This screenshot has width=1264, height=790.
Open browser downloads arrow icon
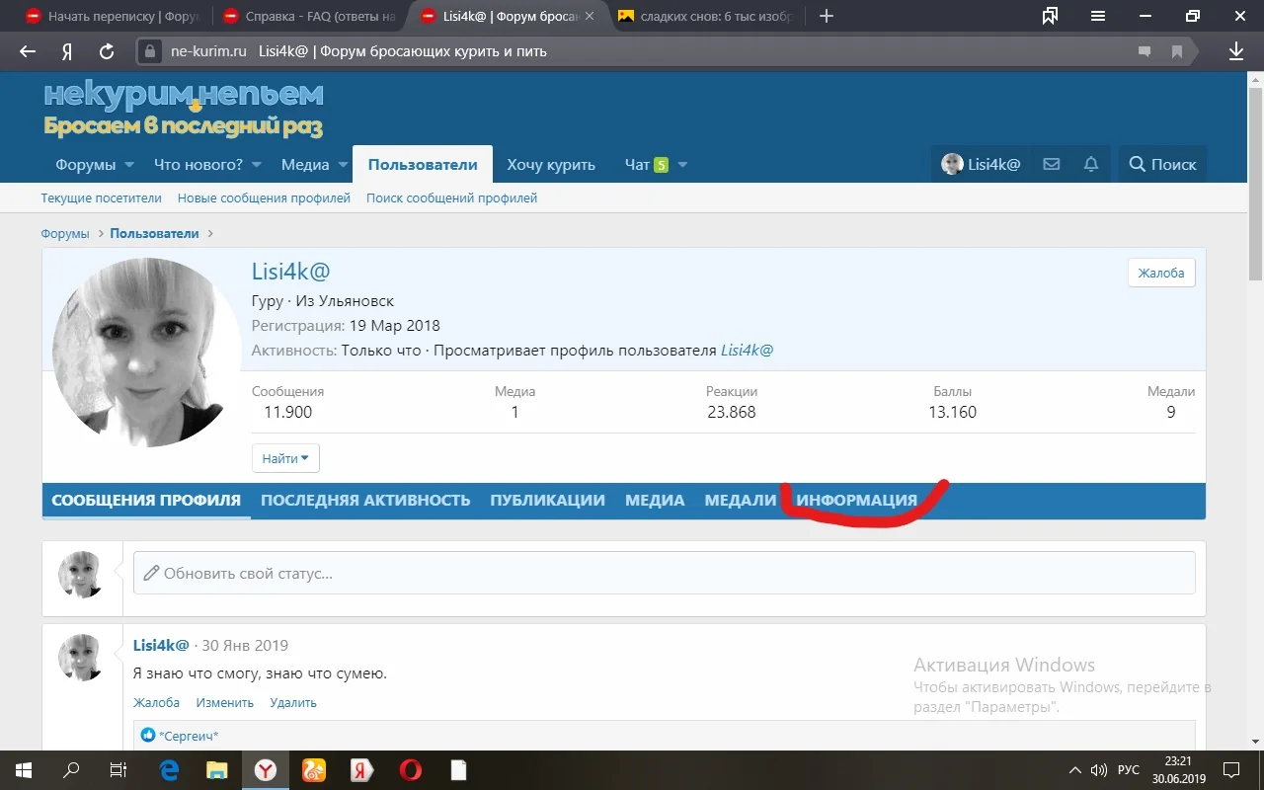tap(1235, 51)
